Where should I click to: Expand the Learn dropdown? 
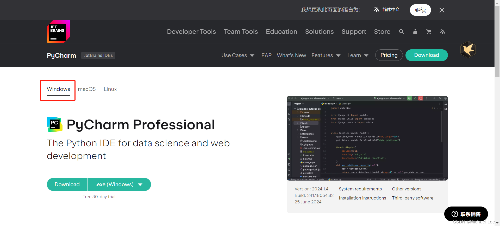coord(358,55)
